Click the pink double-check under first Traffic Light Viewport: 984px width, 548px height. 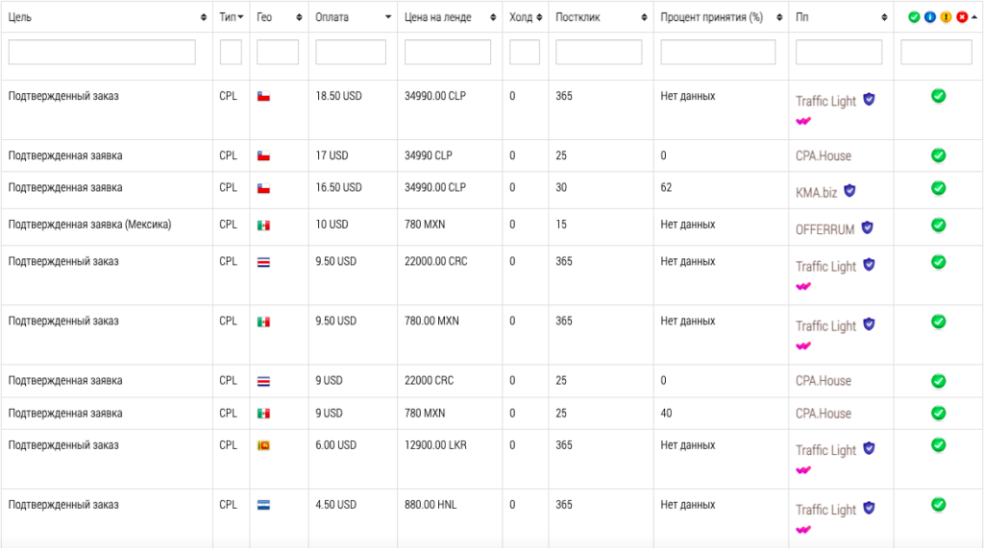(x=803, y=122)
